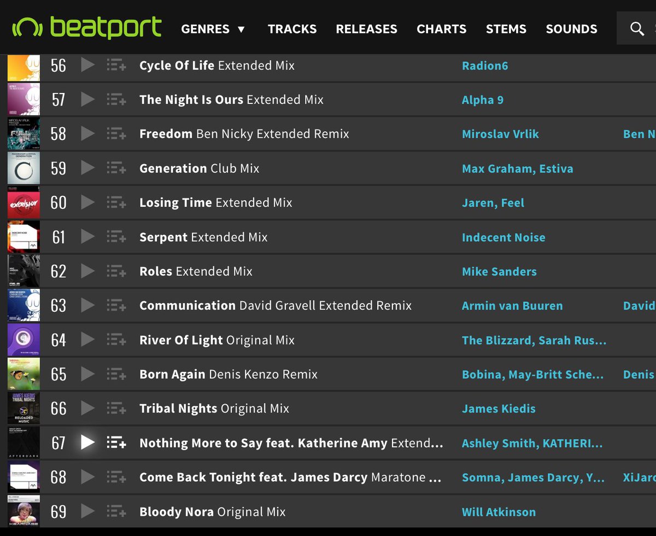The image size is (656, 536).
Task: Add Communication to queue
Action: click(116, 306)
